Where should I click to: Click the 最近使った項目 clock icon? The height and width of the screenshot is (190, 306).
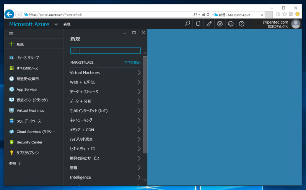point(11,79)
